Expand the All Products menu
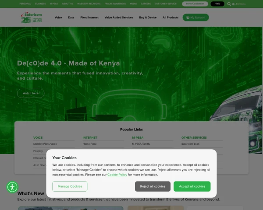This screenshot has height=210, width=263. [x=171, y=17]
